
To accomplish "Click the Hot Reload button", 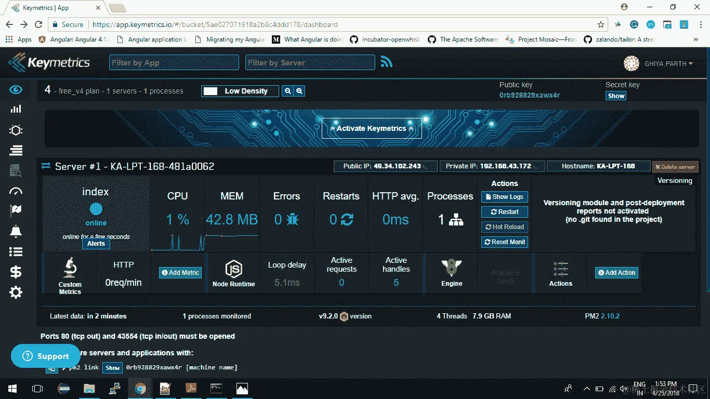I will pyautogui.click(x=505, y=227).
